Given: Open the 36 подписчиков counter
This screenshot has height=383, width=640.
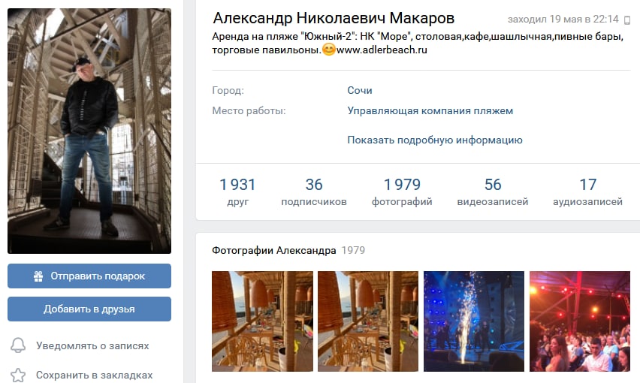Looking at the screenshot, I should coord(314,191).
